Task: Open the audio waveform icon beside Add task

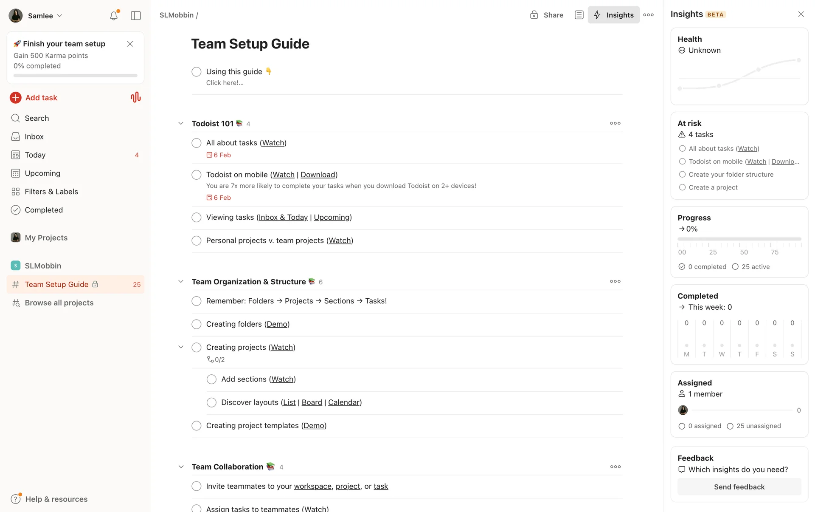Action: 135,98
